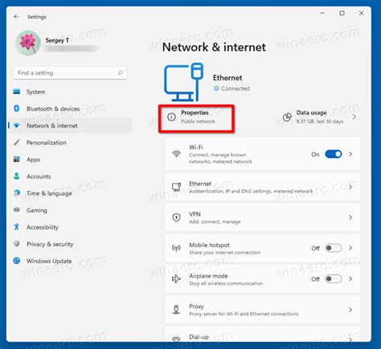Click the Personalization brush icon

point(17,142)
